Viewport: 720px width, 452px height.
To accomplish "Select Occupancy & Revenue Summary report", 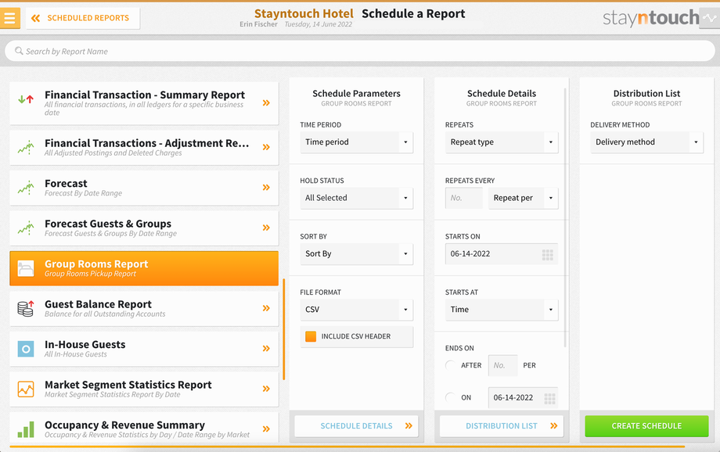I will 144,428.
